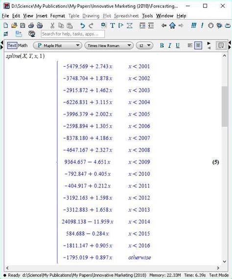Screen dimensions: 232x279
Task: Insert a code edit region icon
Action: coord(104,26)
